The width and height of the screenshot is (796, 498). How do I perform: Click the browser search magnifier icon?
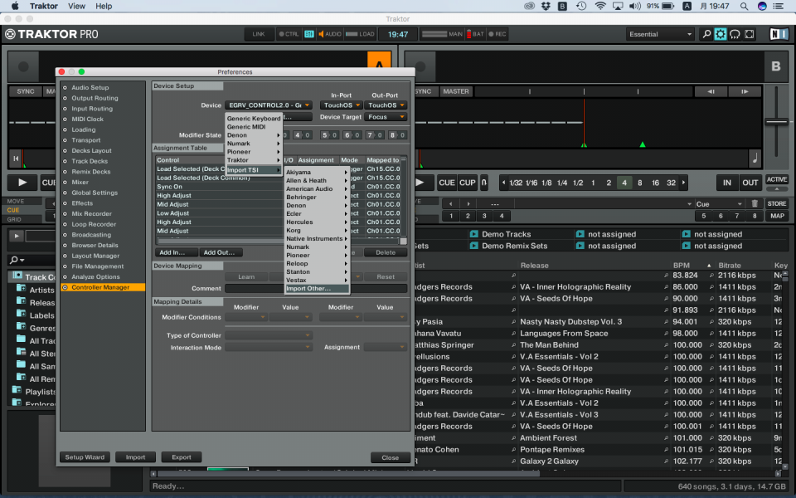(x=17, y=260)
